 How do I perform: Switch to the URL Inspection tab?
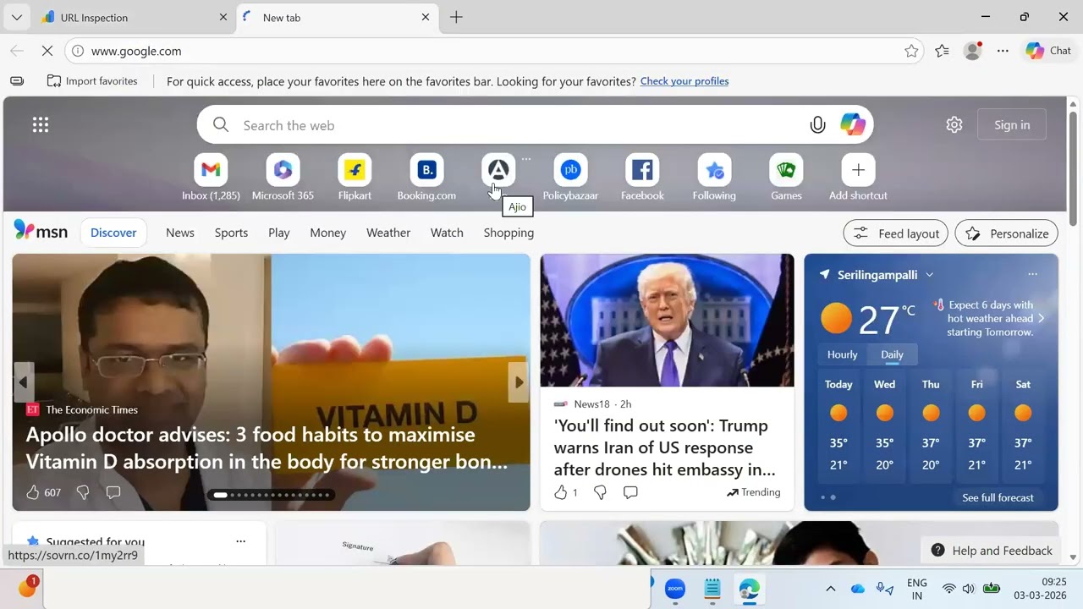coord(134,17)
